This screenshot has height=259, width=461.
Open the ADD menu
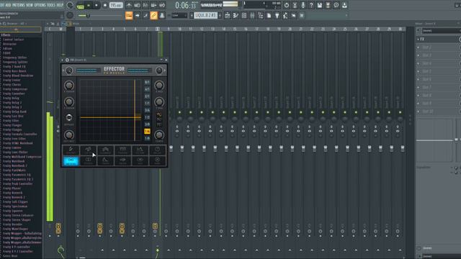8,5
